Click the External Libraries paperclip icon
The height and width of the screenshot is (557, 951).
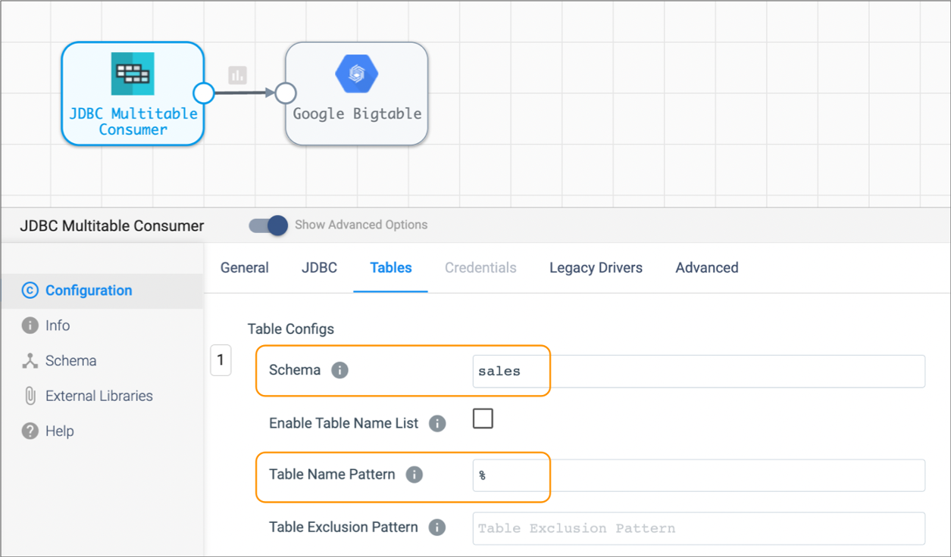click(30, 396)
